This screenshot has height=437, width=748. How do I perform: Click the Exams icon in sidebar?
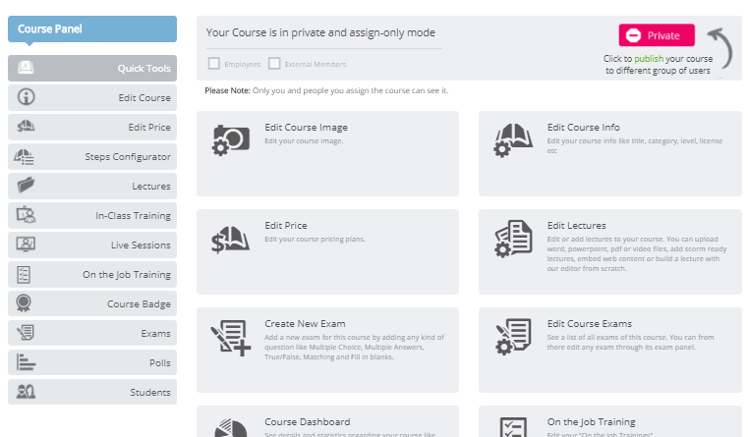tap(26, 332)
